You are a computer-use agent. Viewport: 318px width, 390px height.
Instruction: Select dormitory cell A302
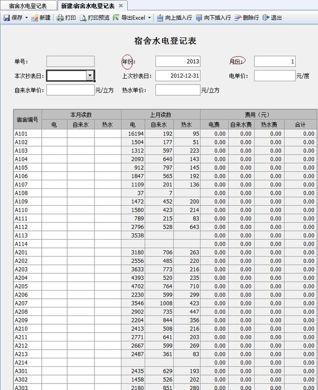click(x=28, y=379)
